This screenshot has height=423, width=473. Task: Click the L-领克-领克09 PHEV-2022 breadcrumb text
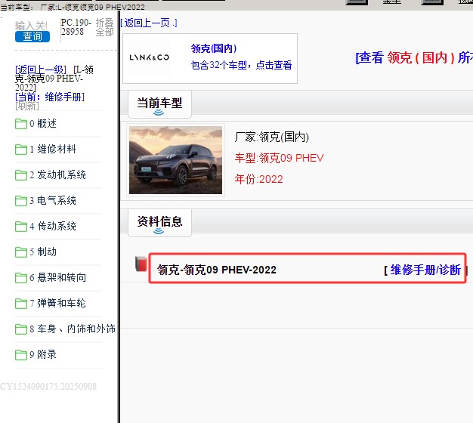(54, 79)
